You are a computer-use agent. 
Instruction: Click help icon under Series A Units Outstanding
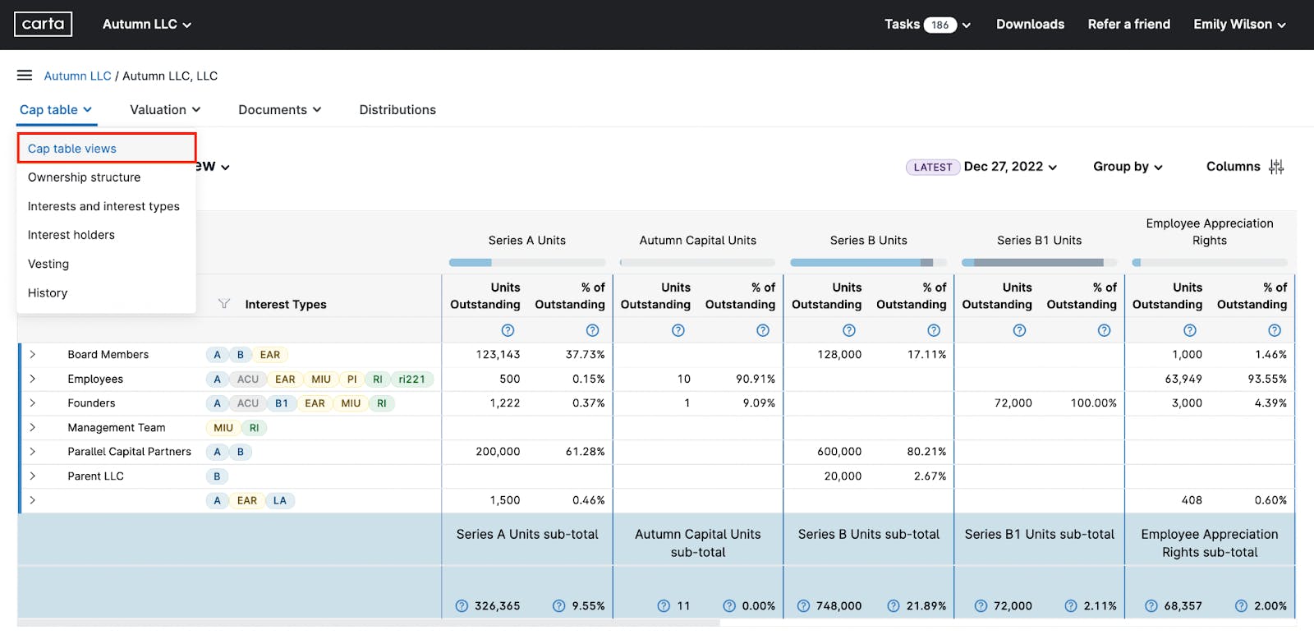[x=508, y=330]
